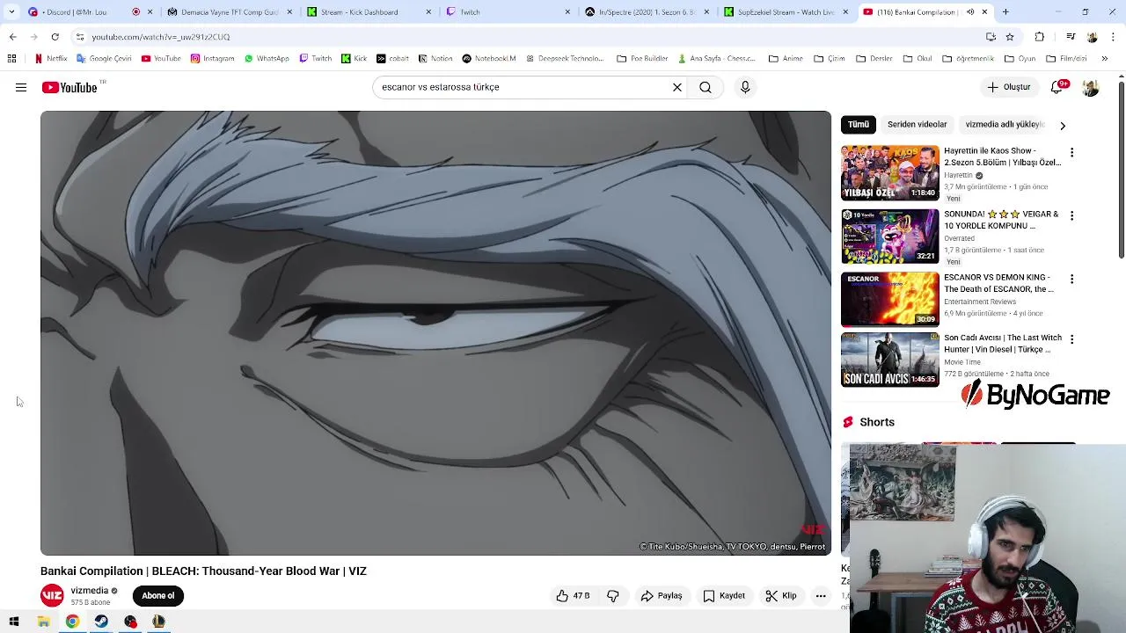Open options for SONUNDA VEIGAR video

pos(1071,215)
